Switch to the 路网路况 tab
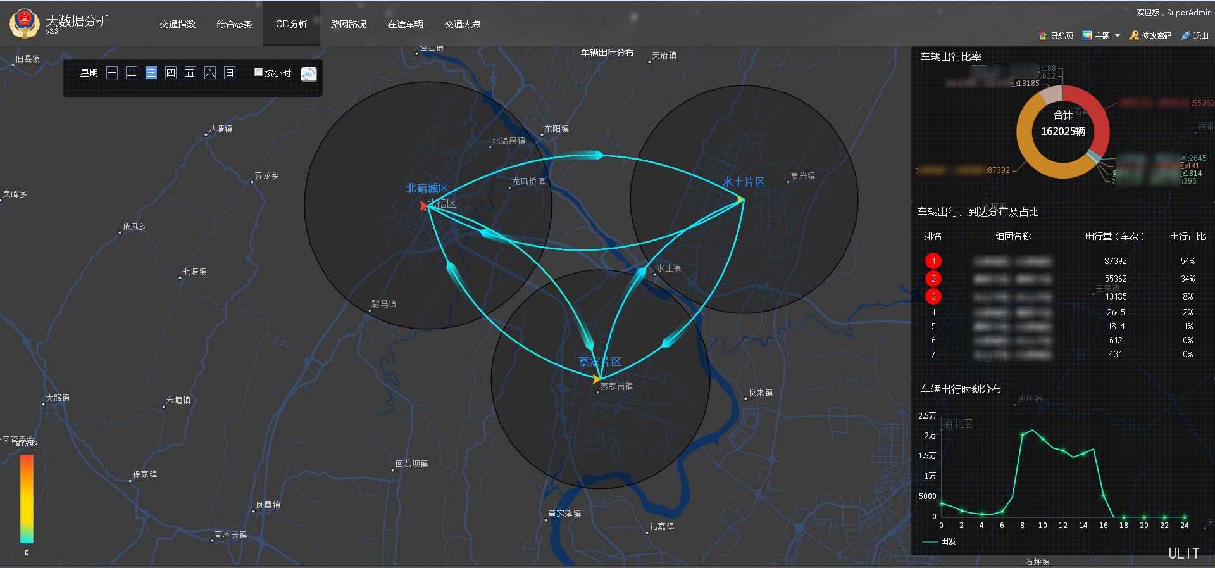1215x568 pixels. [x=349, y=24]
